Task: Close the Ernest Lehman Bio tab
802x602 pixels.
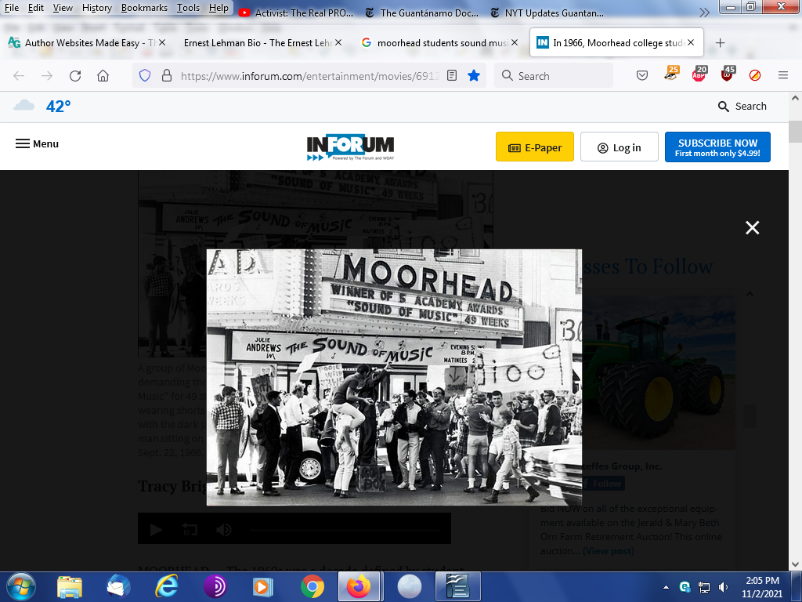Action: (338, 42)
